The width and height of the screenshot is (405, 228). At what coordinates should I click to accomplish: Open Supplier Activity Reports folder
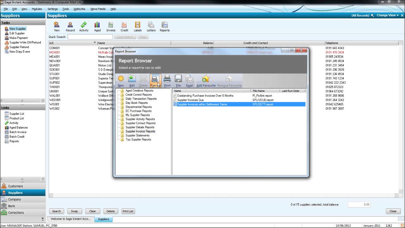pos(140,119)
